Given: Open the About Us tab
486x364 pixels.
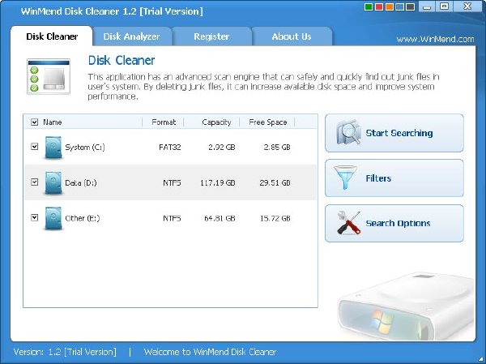Looking at the screenshot, I should (292, 36).
